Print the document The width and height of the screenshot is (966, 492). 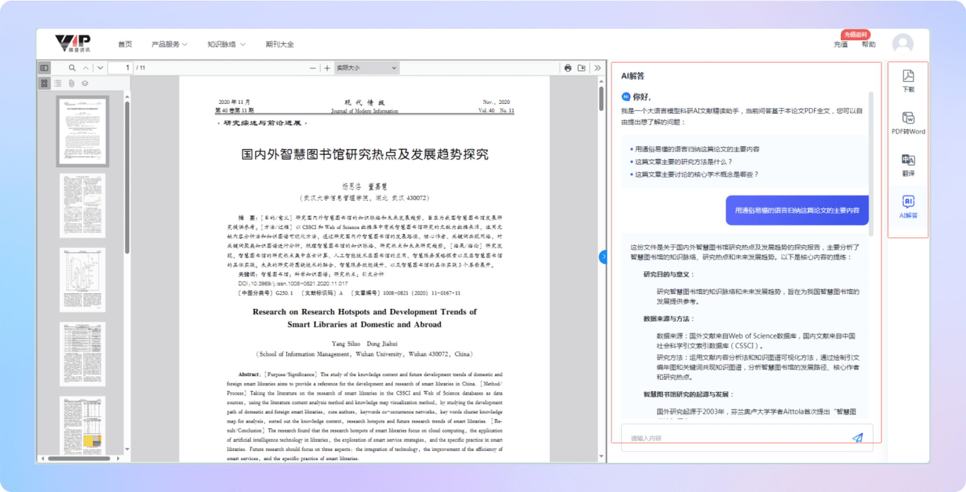tap(568, 68)
